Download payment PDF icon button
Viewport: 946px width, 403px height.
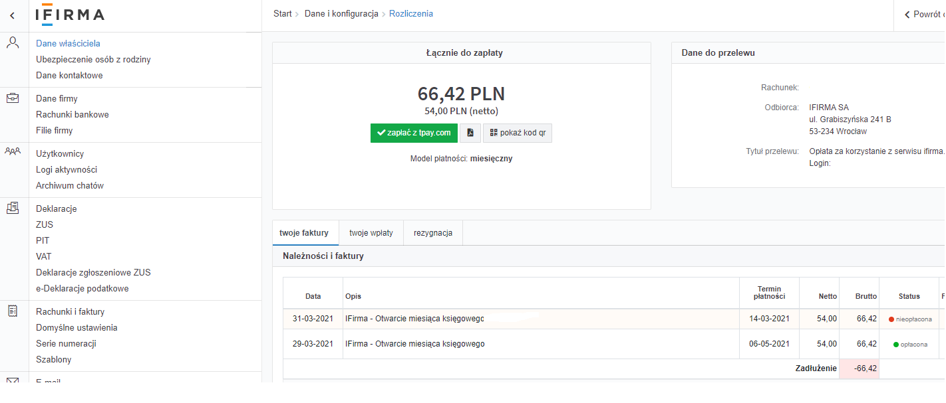[470, 133]
